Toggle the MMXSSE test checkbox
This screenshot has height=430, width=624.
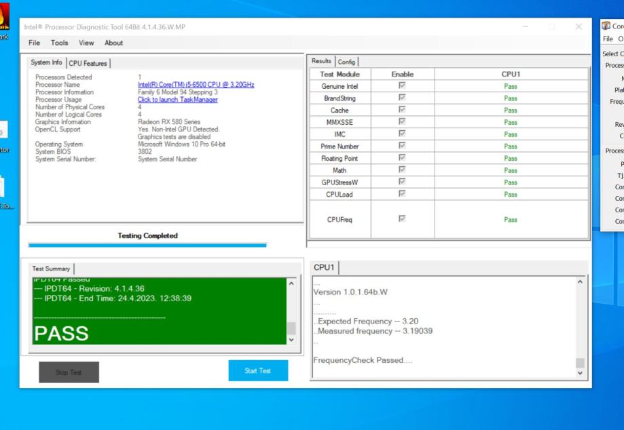coord(402,121)
